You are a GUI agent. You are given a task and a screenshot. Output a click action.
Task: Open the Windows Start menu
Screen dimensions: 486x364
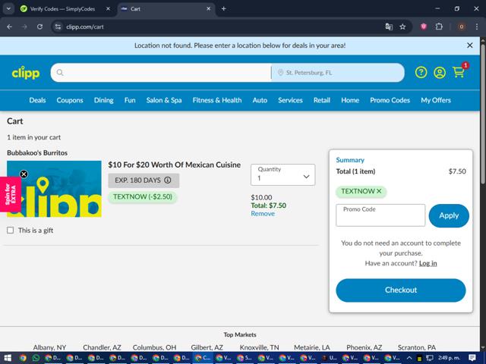(x=7, y=358)
